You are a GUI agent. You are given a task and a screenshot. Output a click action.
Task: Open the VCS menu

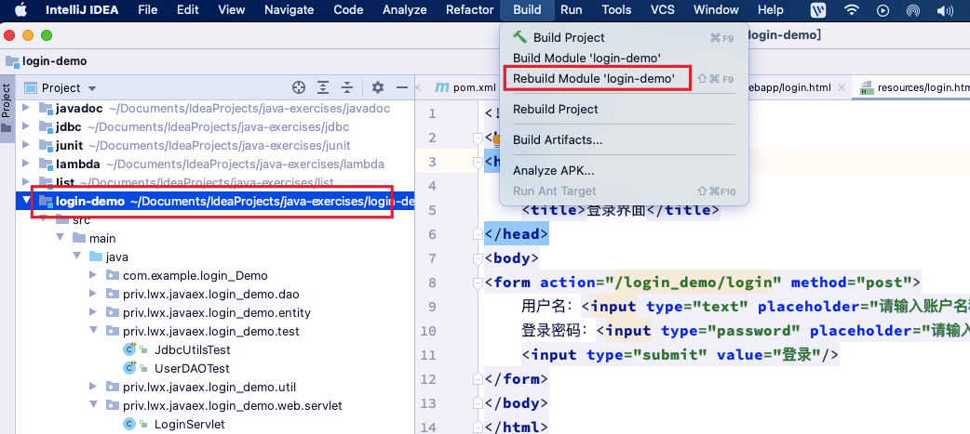click(663, 10)
